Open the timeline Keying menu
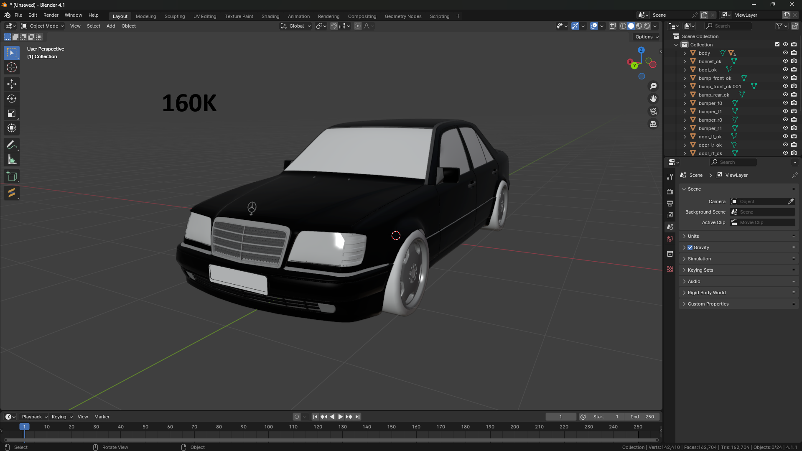The height and width of the screenshot is (451, 802). (x=61, y=417)
